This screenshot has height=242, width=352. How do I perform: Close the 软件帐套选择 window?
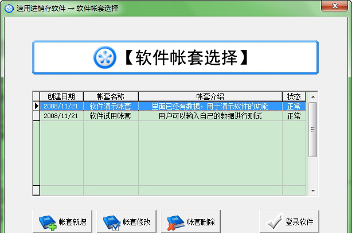click(x=334, y=6)
